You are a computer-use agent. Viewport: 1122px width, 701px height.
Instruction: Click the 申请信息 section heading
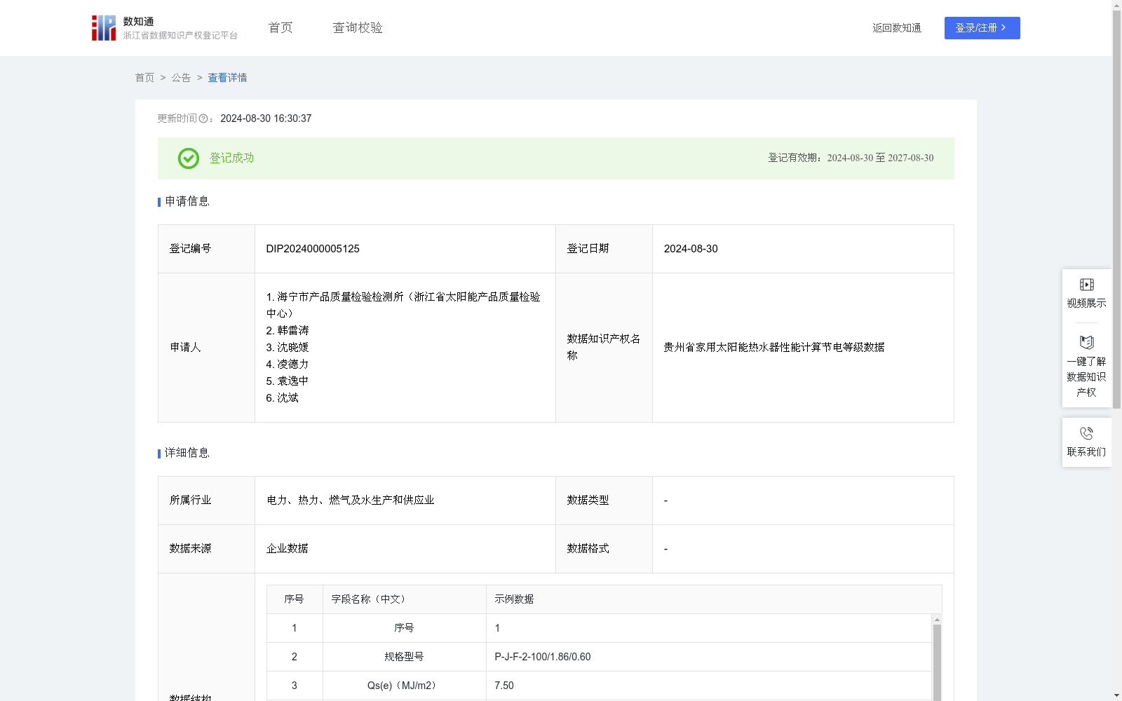pos(187,201)
